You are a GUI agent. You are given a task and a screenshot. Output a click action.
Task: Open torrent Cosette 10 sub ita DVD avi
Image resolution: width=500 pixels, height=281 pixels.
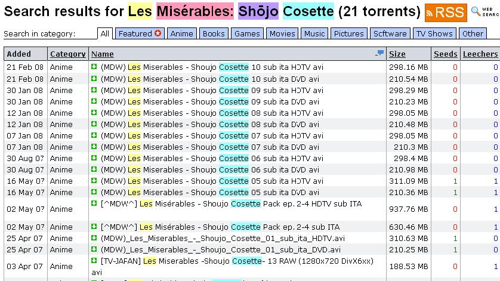[210, 79]
